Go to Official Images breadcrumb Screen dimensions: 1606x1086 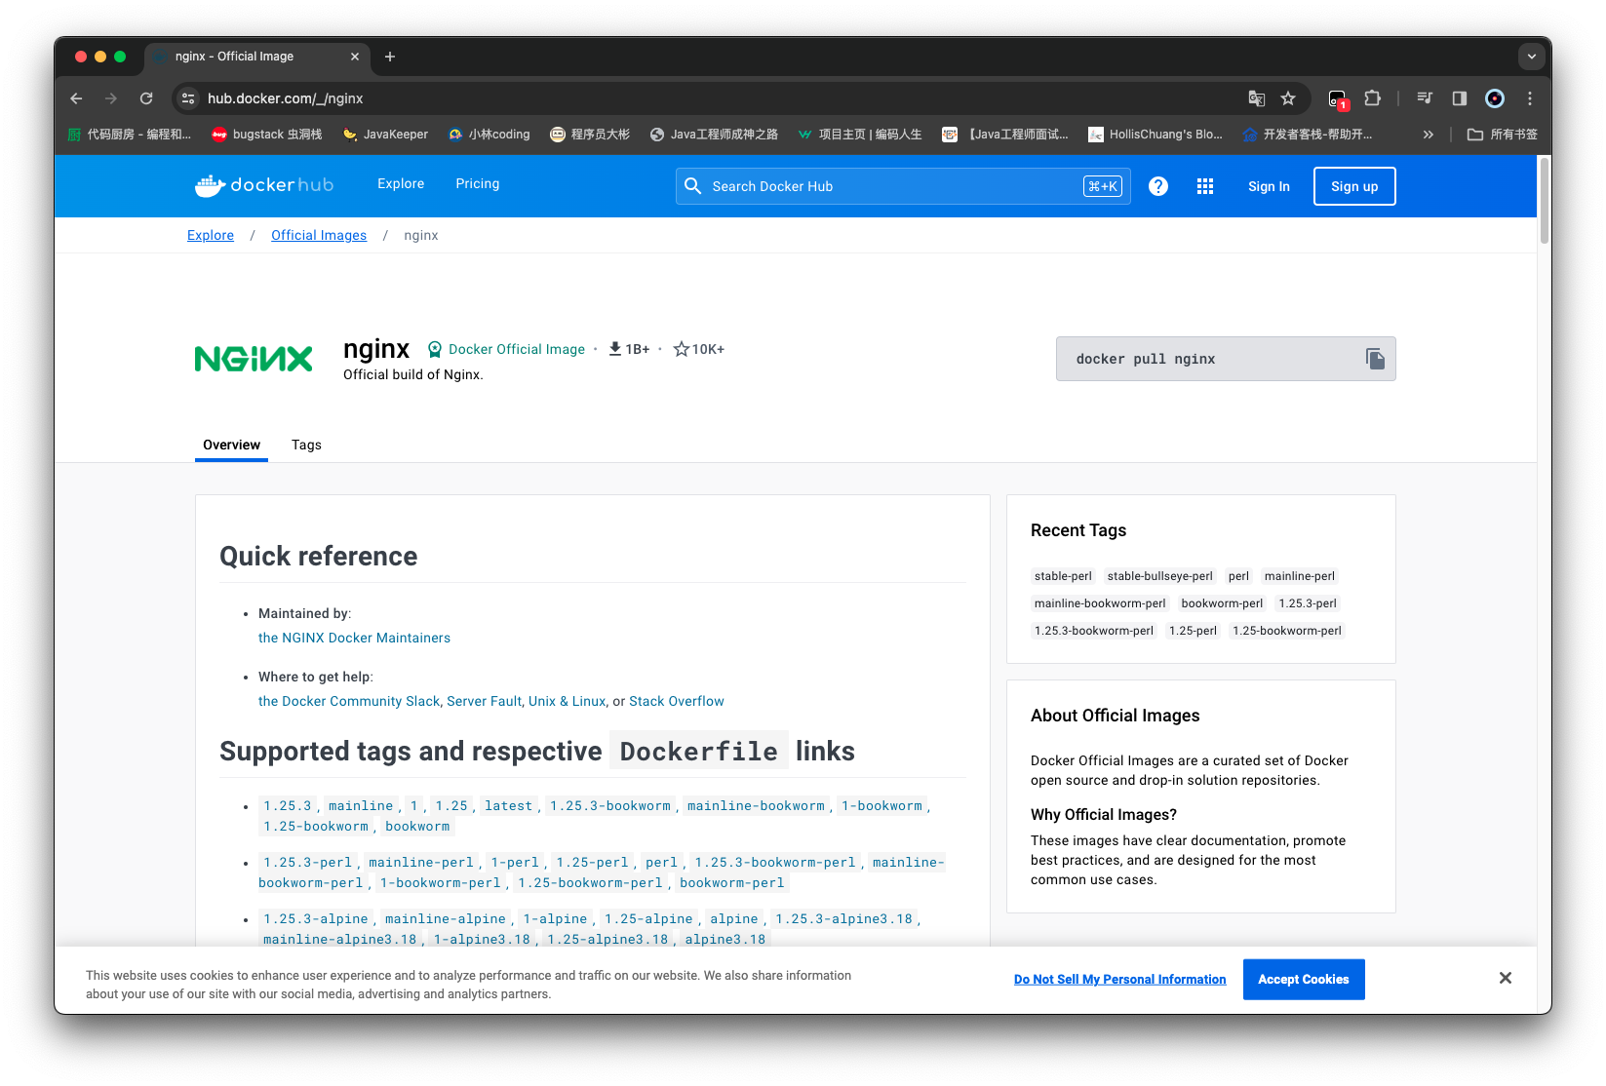coord(319,235)
